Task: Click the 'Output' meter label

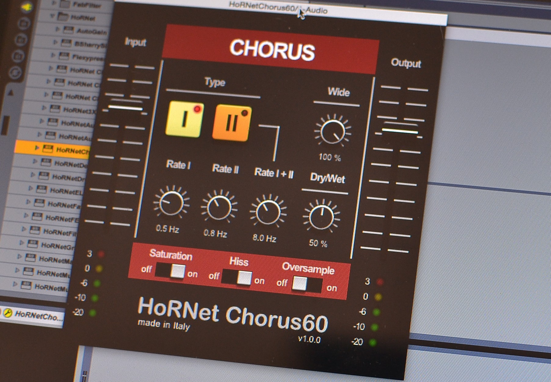Action: coord(406,63)
